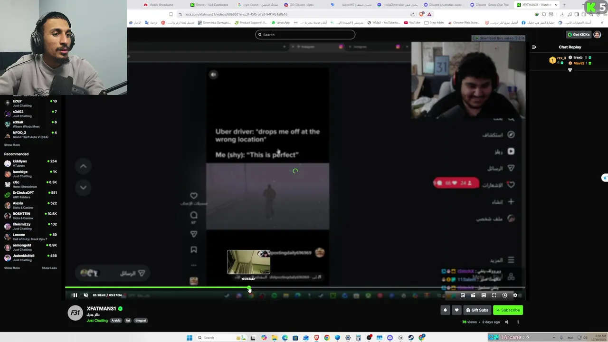The width and height of the screenshot is (608, 342).
Task: Open the EZQ7 followed channel
Action: pos(30,103)
